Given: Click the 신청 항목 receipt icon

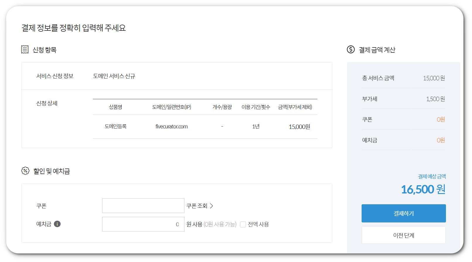Looking at the screenshot, I should point(25,50).
